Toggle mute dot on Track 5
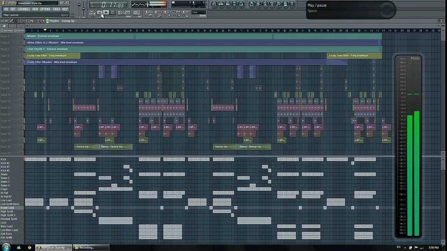 tap(22, 62)
